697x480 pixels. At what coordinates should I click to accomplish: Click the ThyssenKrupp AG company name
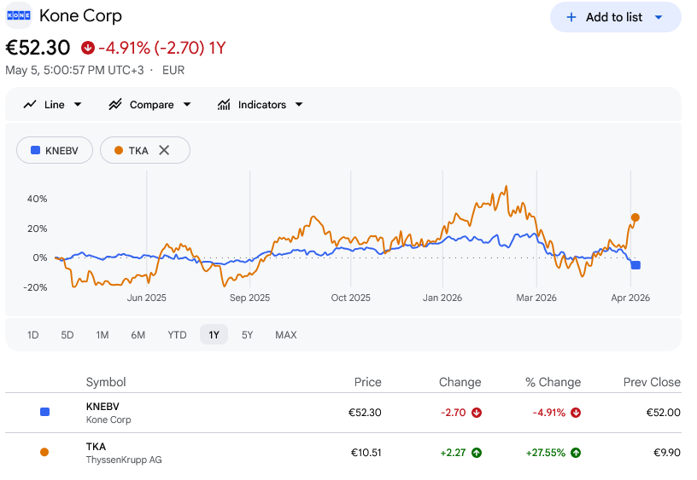click(124, 460)
